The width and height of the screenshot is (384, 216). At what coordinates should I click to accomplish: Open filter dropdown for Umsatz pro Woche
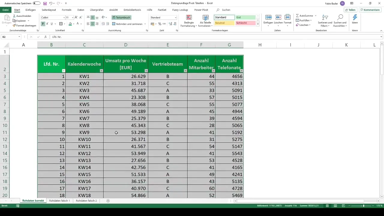pyautogui.click(x=146, y=71)
